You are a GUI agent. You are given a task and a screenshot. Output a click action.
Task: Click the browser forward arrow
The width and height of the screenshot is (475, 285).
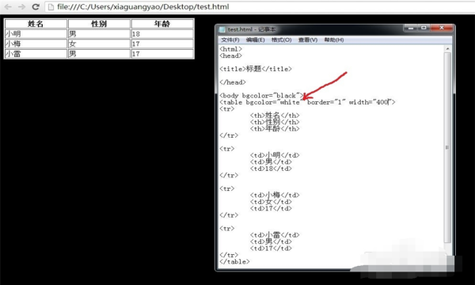pyautogui.click(x=22, y=6)
